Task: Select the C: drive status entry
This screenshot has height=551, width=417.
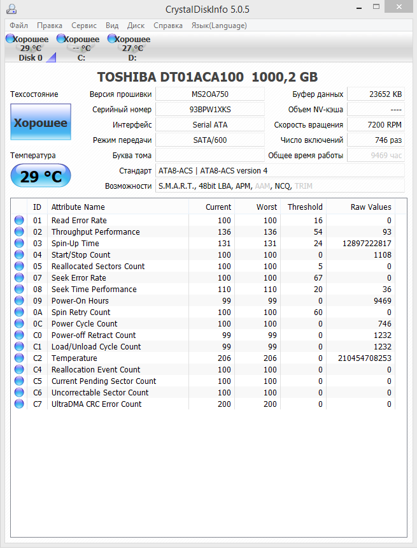Action: pos(81,48)
